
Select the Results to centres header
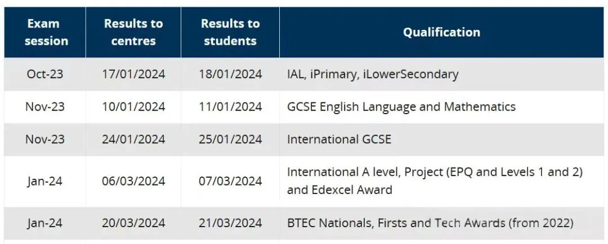pyautogui.click(x=133, y=32)
